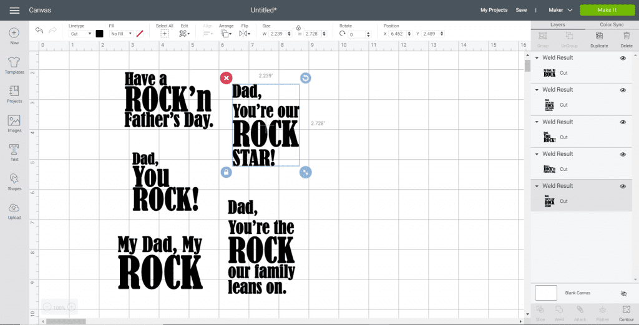
Task: Open the Align dropdown
Action: [208, 34]
